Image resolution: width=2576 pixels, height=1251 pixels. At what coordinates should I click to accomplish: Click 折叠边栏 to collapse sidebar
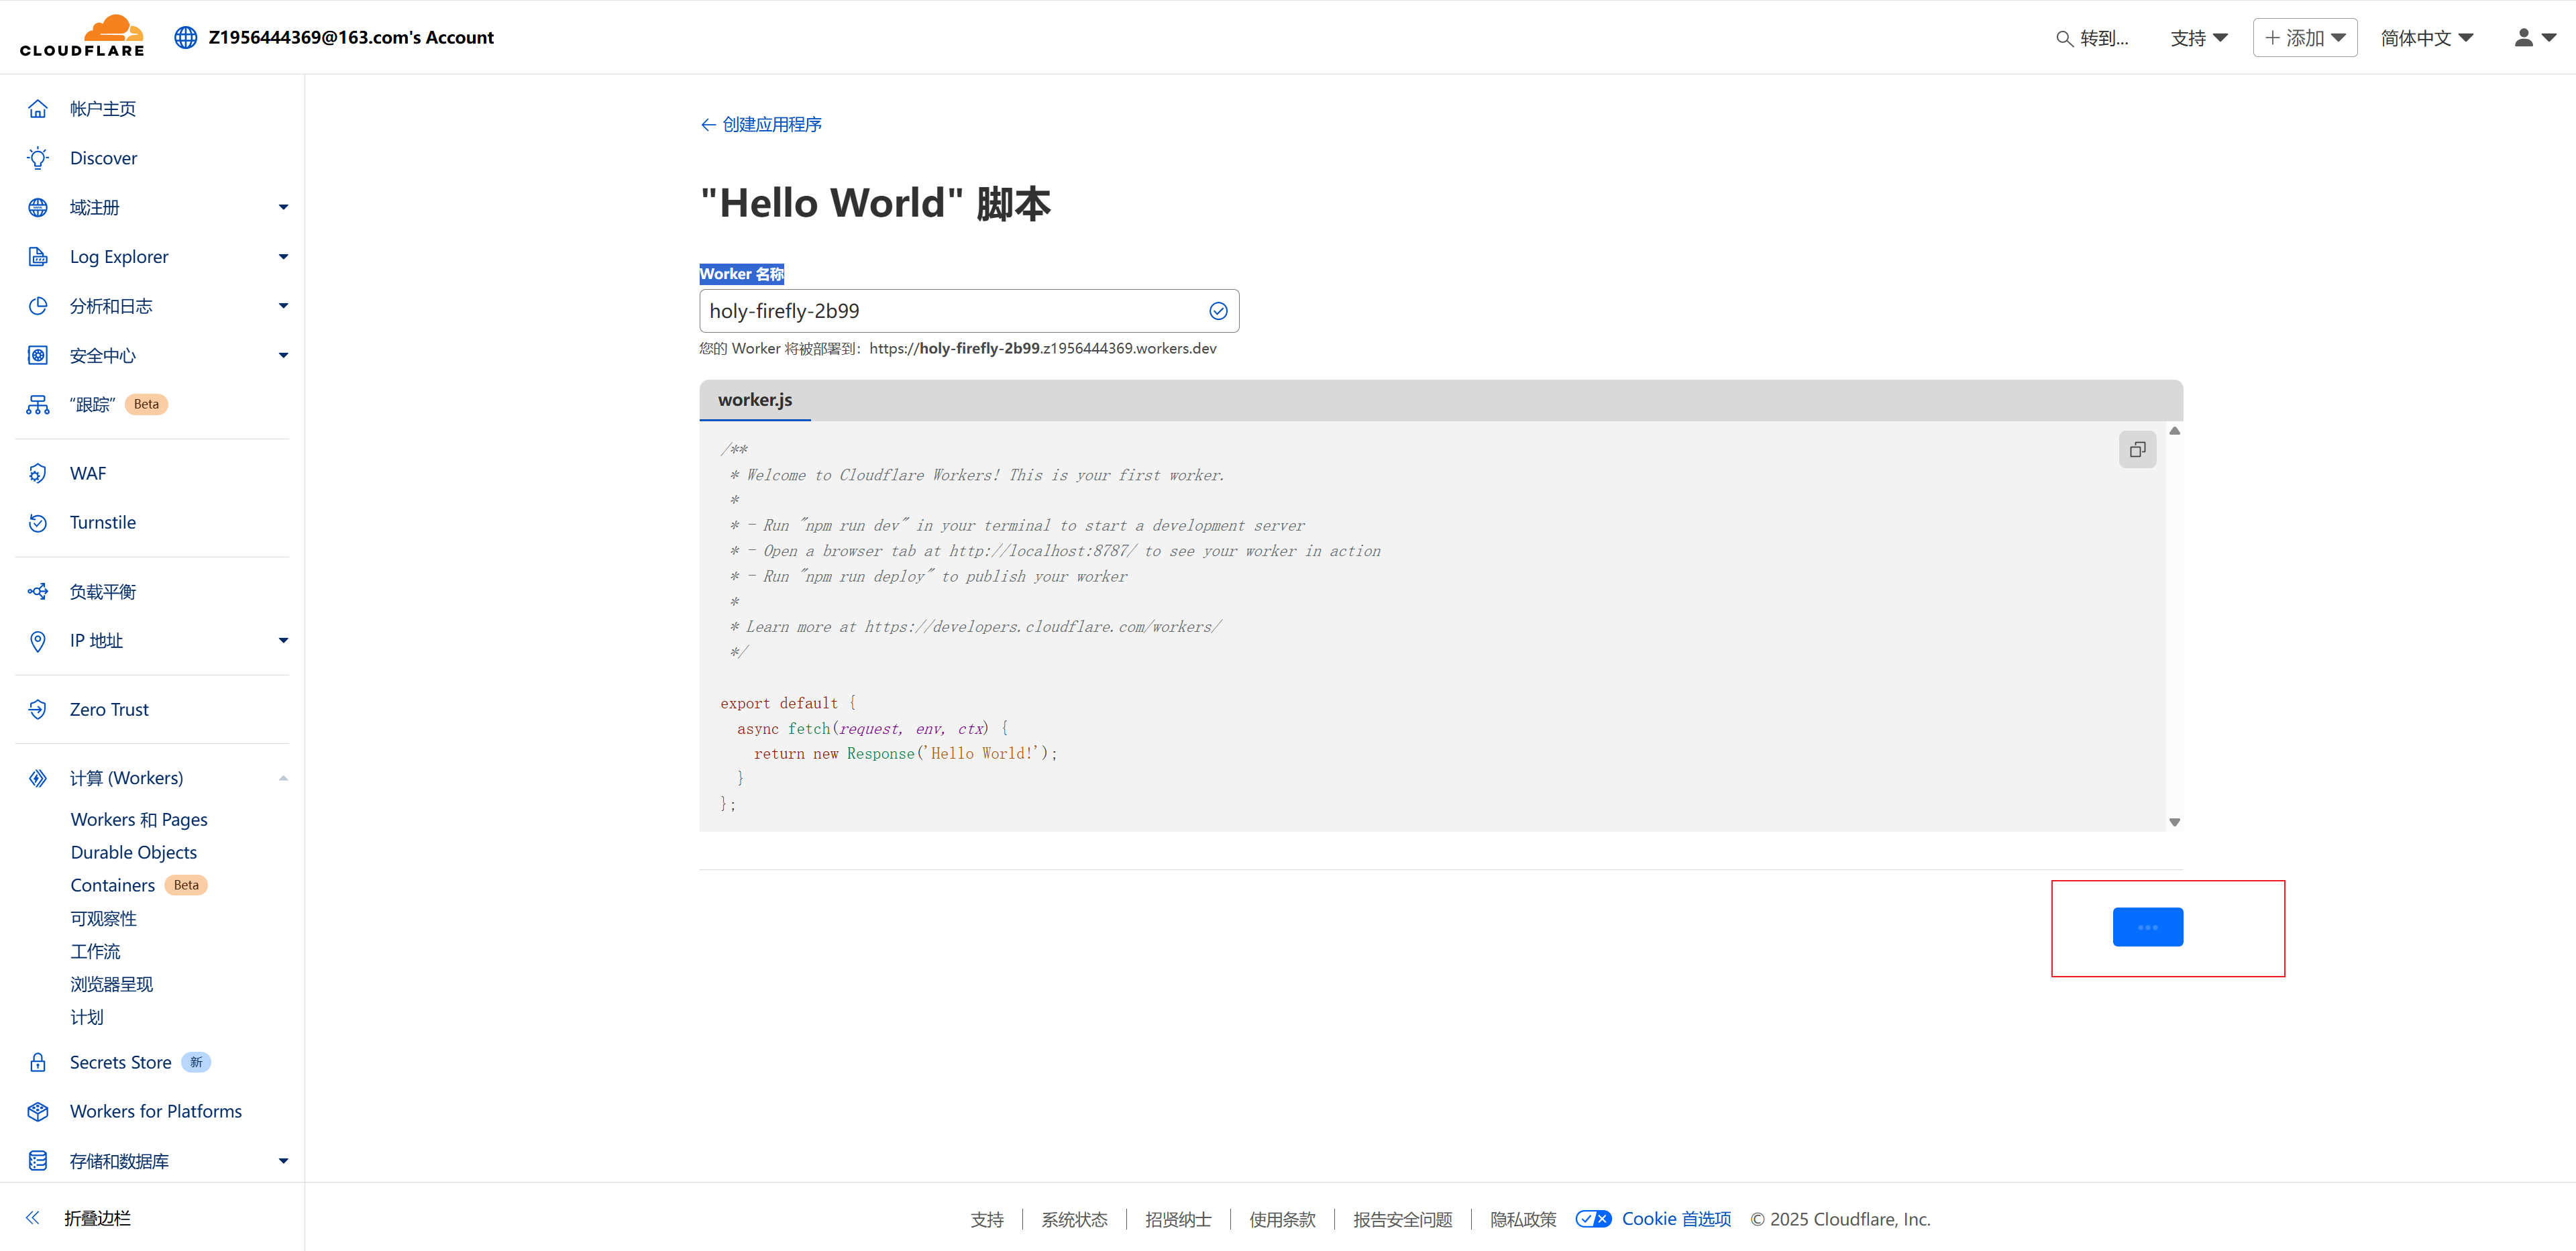[97, 1218]
